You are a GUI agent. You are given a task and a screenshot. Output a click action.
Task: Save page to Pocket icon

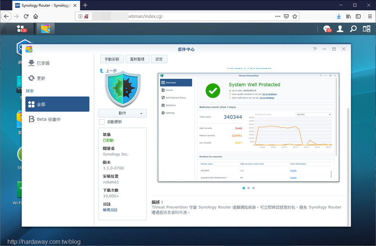point(286,16)
